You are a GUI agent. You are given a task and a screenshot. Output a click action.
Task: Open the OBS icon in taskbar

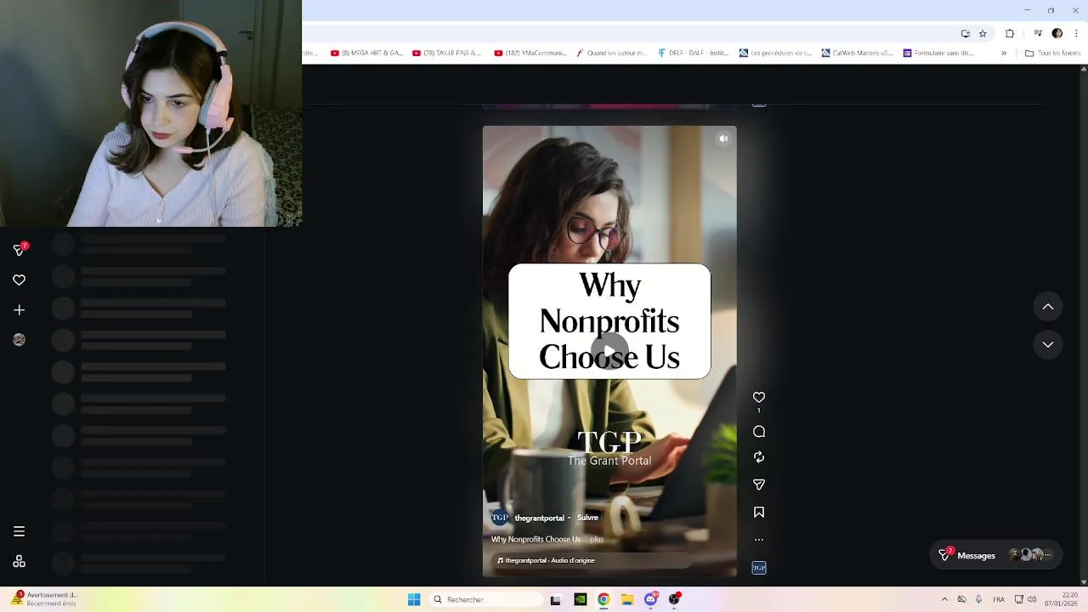pos(675,599)
